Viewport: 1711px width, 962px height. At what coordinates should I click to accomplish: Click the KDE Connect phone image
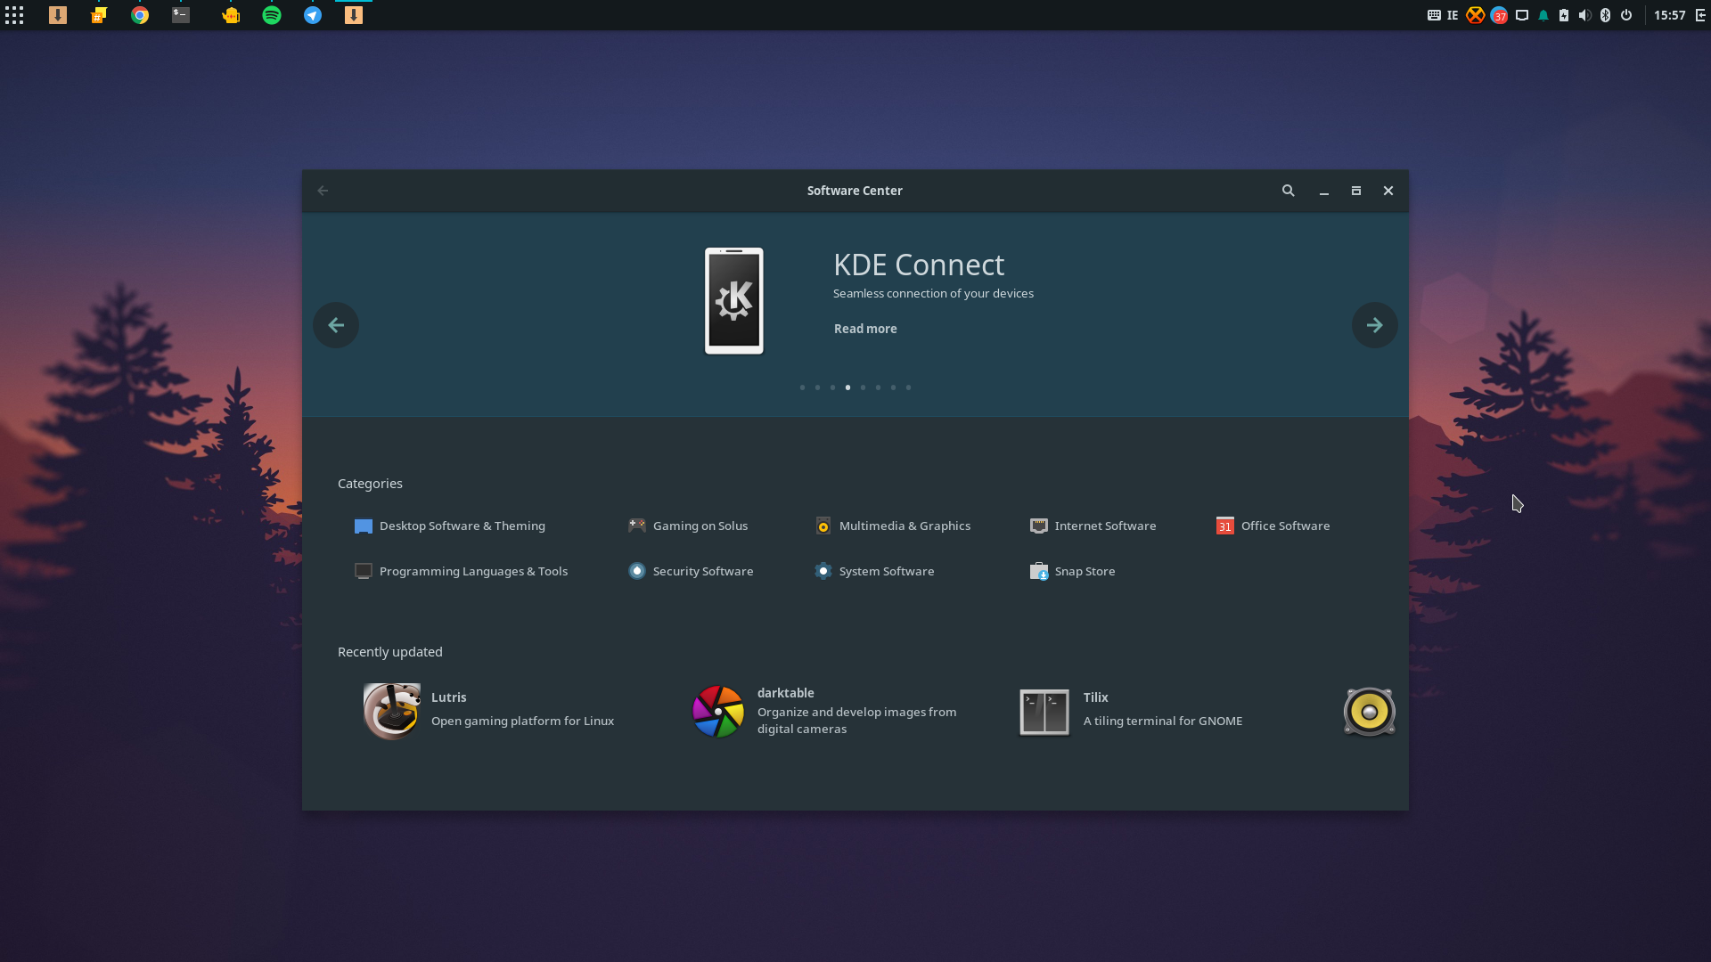733,301
